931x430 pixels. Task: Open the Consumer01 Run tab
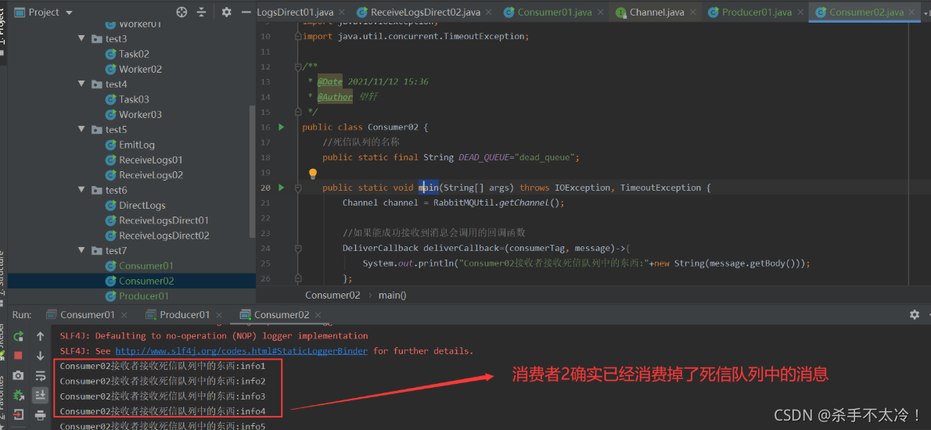click(x=88, y=315)
